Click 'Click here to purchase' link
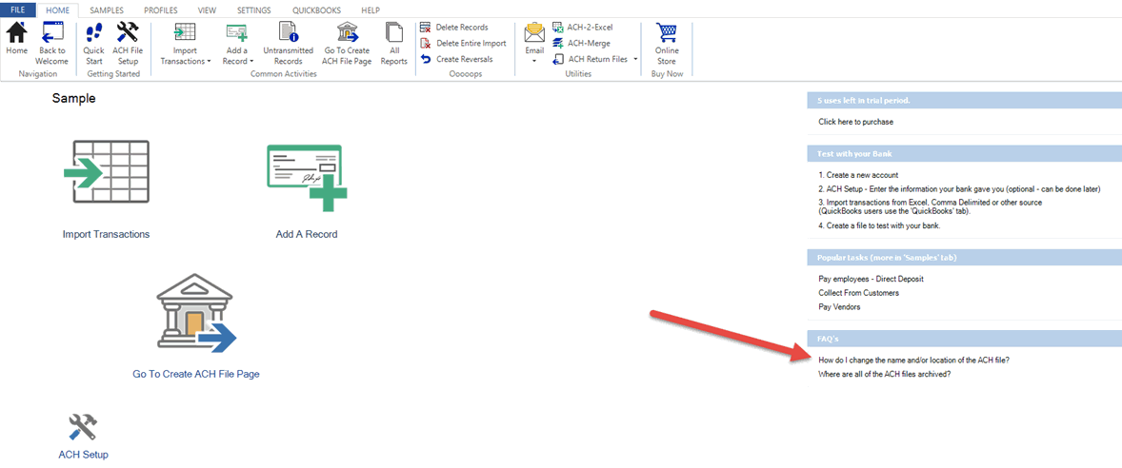The width and height of the screenshot is (1122, 468). 856,122
